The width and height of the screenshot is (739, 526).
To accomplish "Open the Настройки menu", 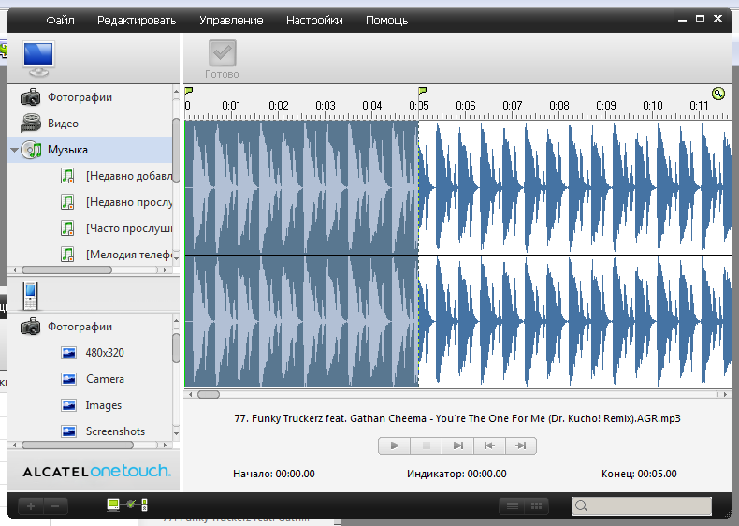I will (313, 20).
